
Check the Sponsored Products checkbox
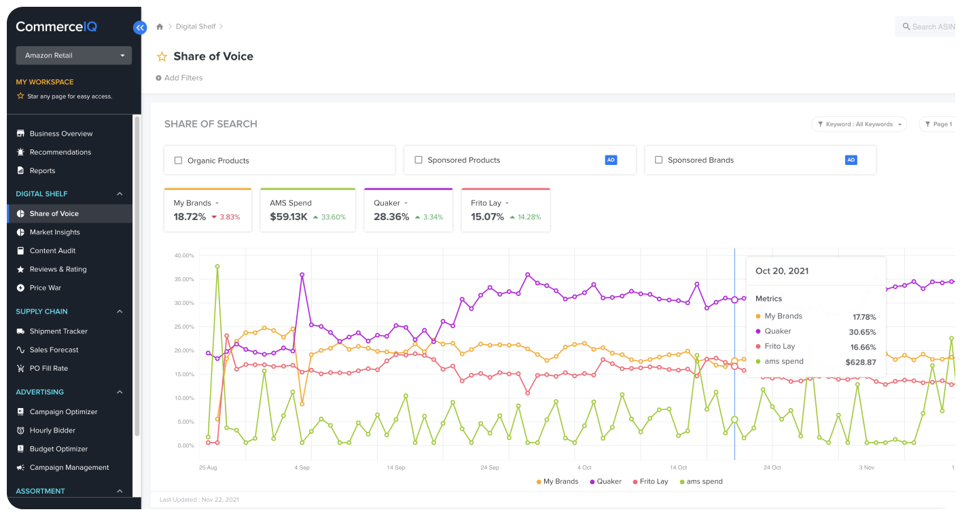pyautogui.click(x=418, y=160)
